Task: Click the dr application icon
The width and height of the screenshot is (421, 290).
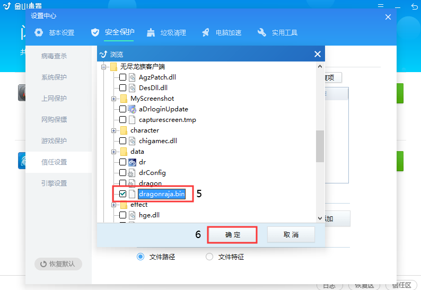Action: point(132,162)
